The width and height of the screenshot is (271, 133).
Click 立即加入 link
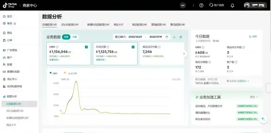coord(243,81)
